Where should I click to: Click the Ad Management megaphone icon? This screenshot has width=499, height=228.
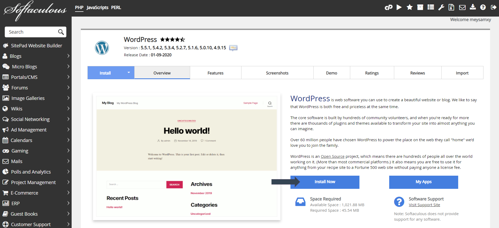6,130
